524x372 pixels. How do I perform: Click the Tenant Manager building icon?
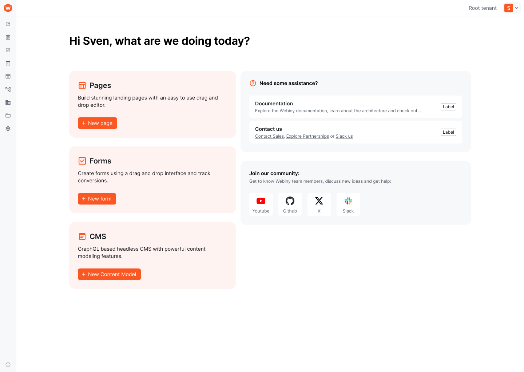point(8,102)
